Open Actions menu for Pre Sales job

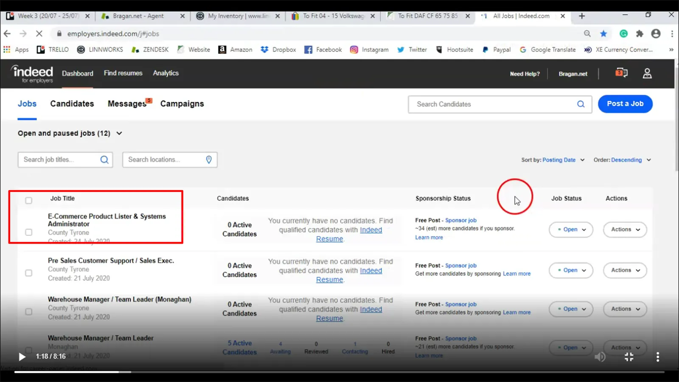click(x=625, y=270)
